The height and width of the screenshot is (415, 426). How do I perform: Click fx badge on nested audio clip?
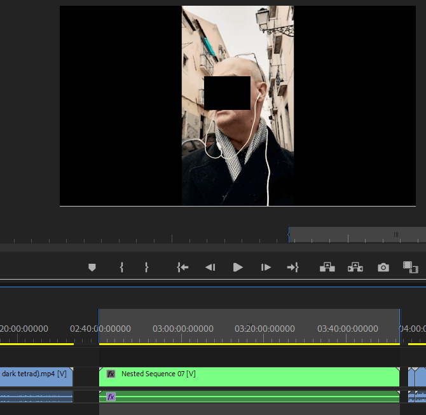[111, 397]
